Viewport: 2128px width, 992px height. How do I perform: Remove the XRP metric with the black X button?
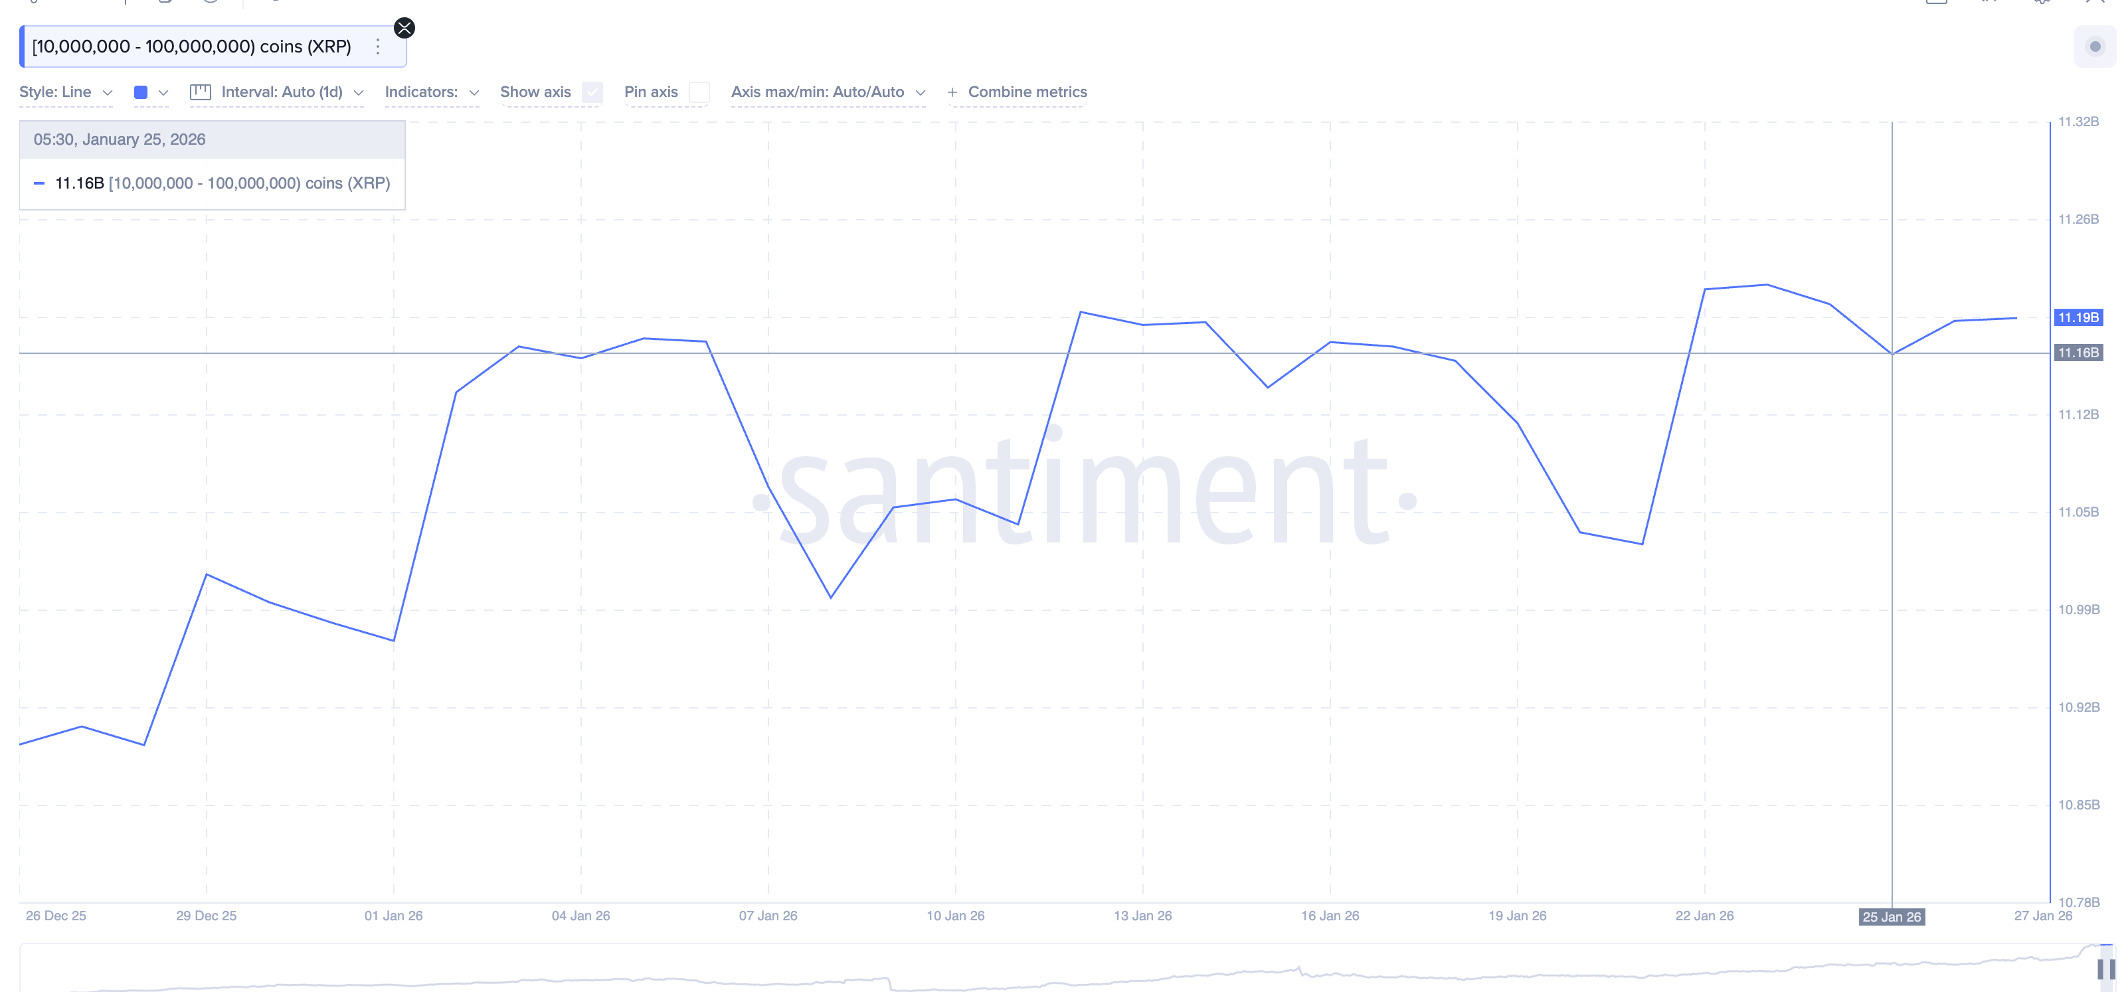[x=404, y=28]
